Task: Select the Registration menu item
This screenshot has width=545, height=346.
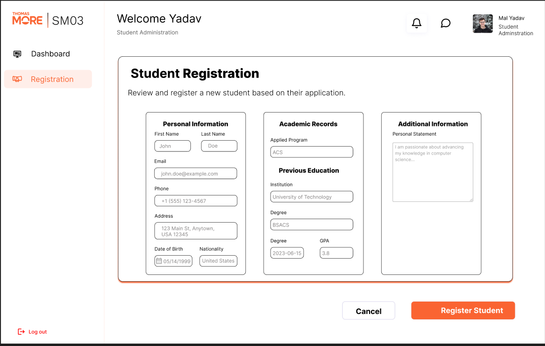Action: [x=52, y=79]
